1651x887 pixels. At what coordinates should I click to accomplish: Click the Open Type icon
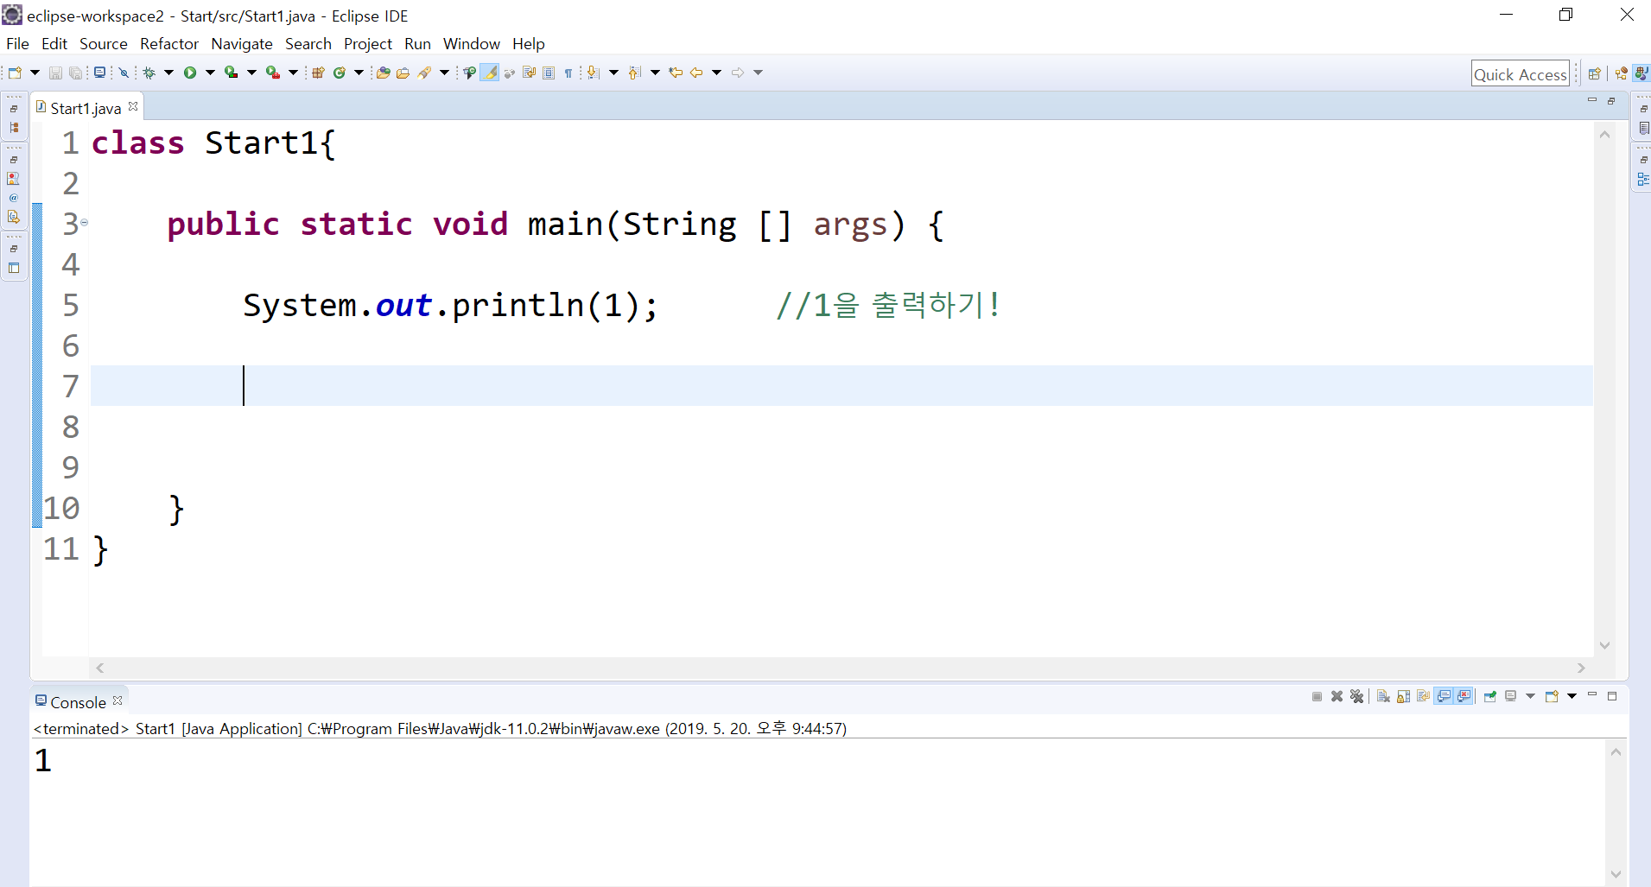[x=384, y=73]
